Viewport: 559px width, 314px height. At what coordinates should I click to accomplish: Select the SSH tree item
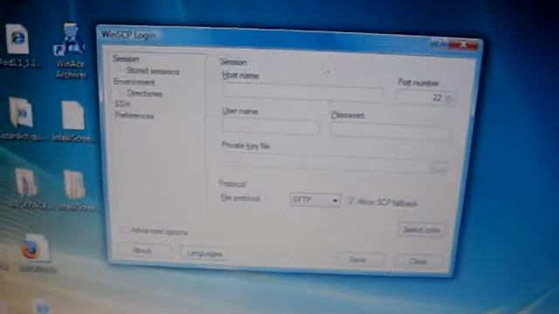122,104
